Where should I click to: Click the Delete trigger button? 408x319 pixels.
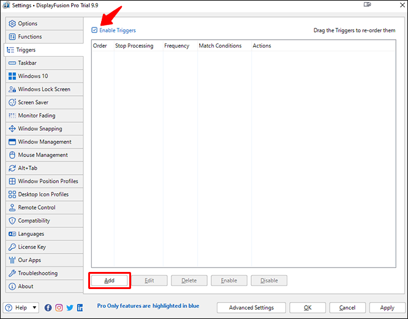tap(189, 280)
